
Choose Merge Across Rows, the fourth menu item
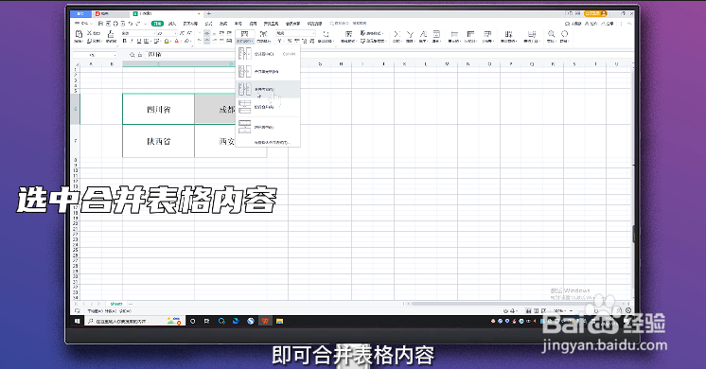click(x=268, y=107)
